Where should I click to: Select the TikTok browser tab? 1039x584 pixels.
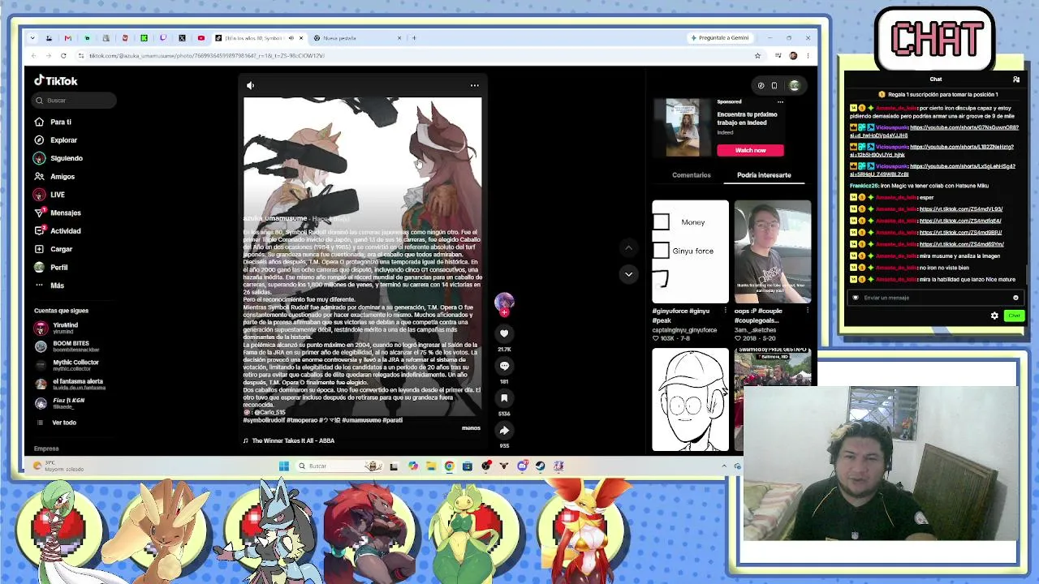click(x=260, y=38)
